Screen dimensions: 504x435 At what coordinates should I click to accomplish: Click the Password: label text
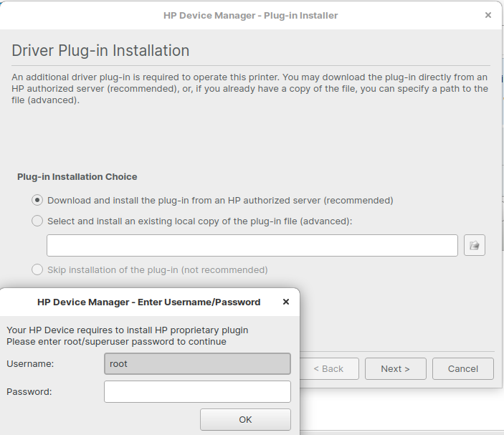pos(29,392)
